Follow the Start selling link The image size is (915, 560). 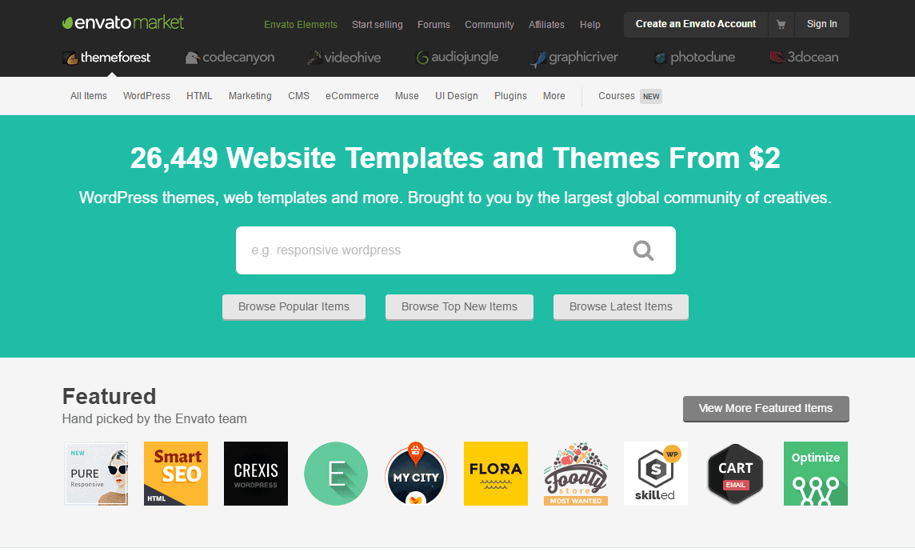point(377,25)
